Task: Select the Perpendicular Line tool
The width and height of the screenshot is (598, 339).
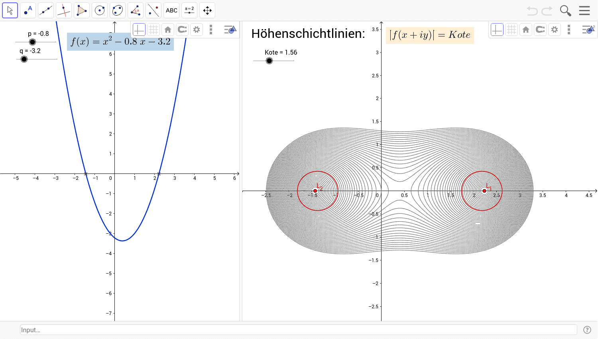Action: [64, 10]
